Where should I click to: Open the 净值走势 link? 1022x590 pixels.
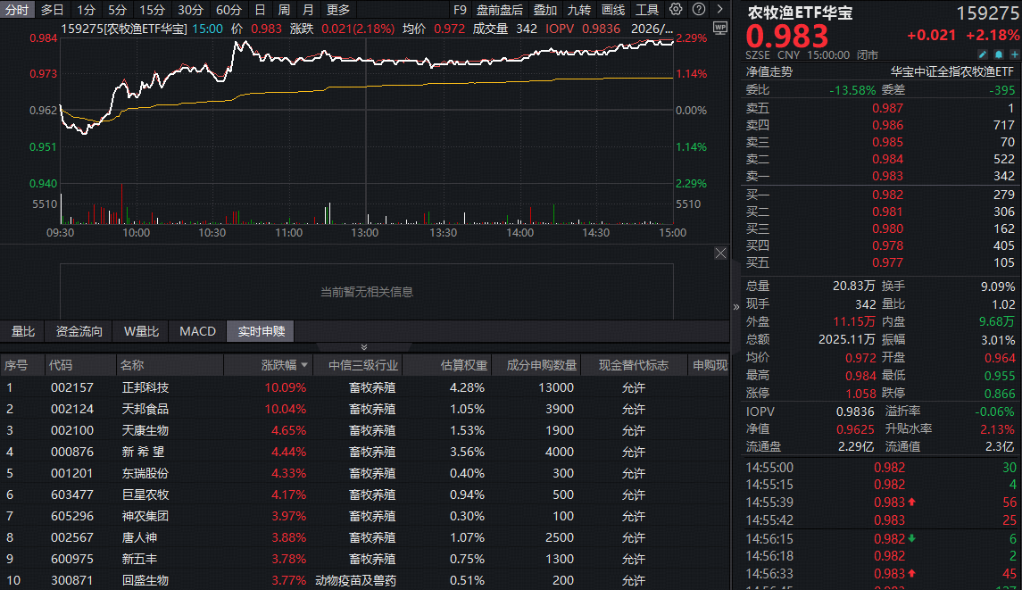click(x=769, y=71)
